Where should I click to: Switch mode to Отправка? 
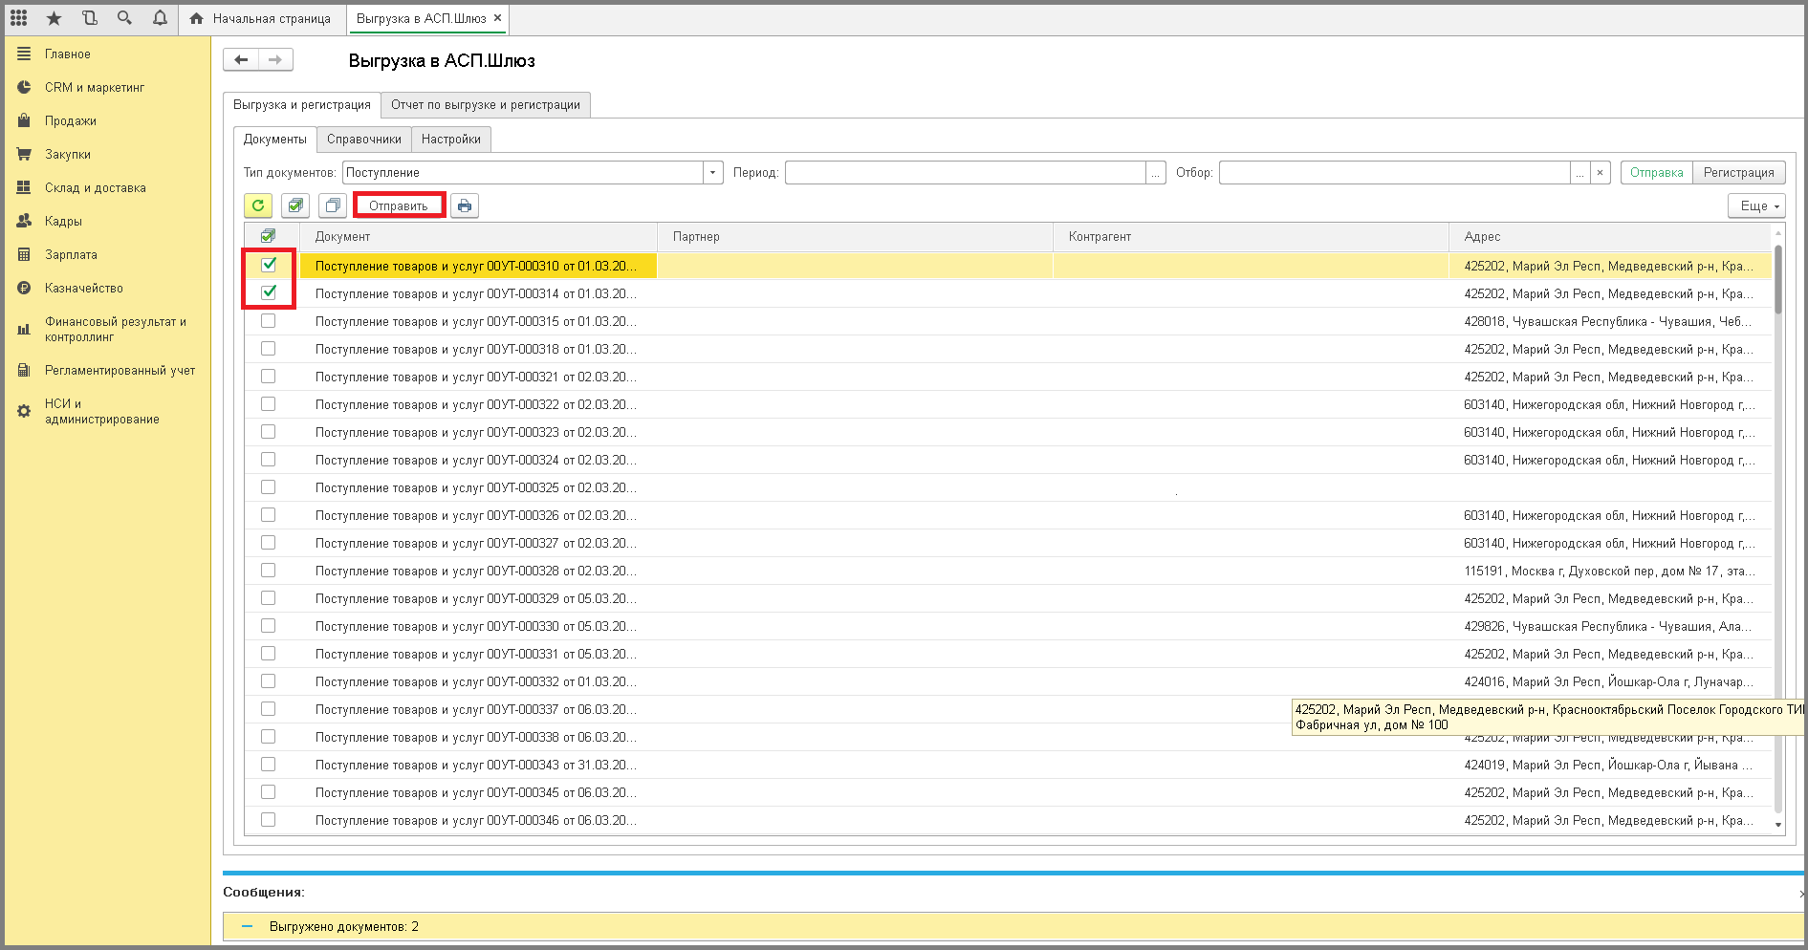[x=1657, y=173]
